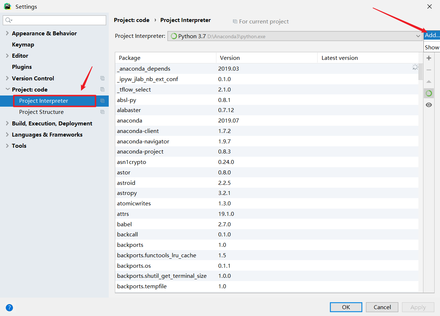Click Project: code breadcrumb
440x316 pixels.
[x=131, y=20]
